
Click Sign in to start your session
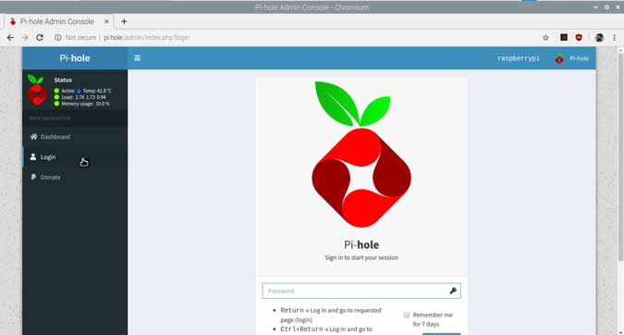(x=361, y=257)
